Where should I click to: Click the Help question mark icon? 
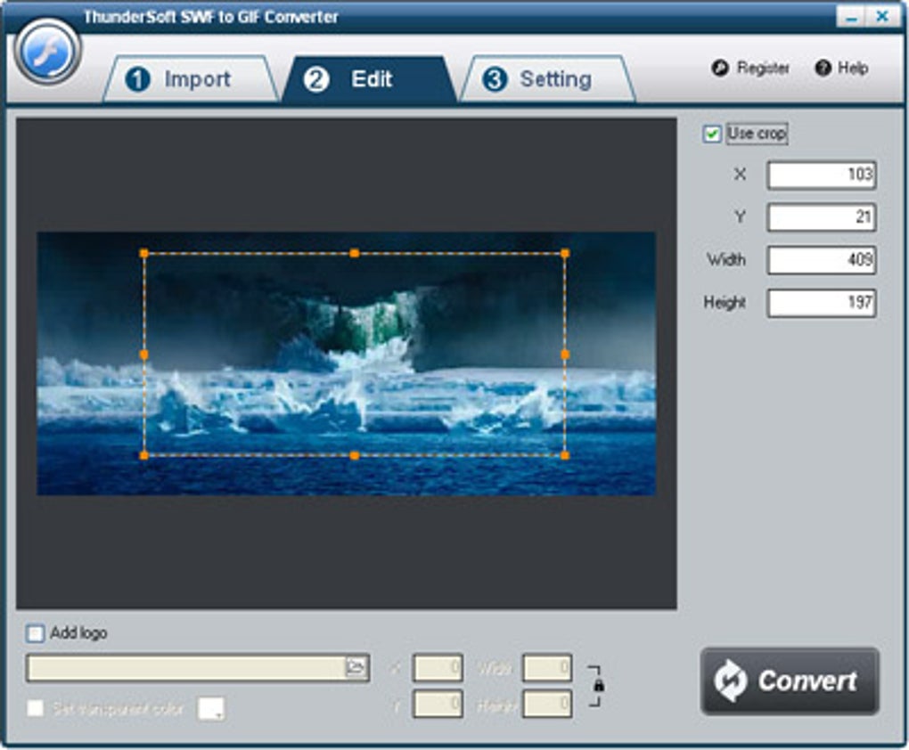tap(823, 68)
